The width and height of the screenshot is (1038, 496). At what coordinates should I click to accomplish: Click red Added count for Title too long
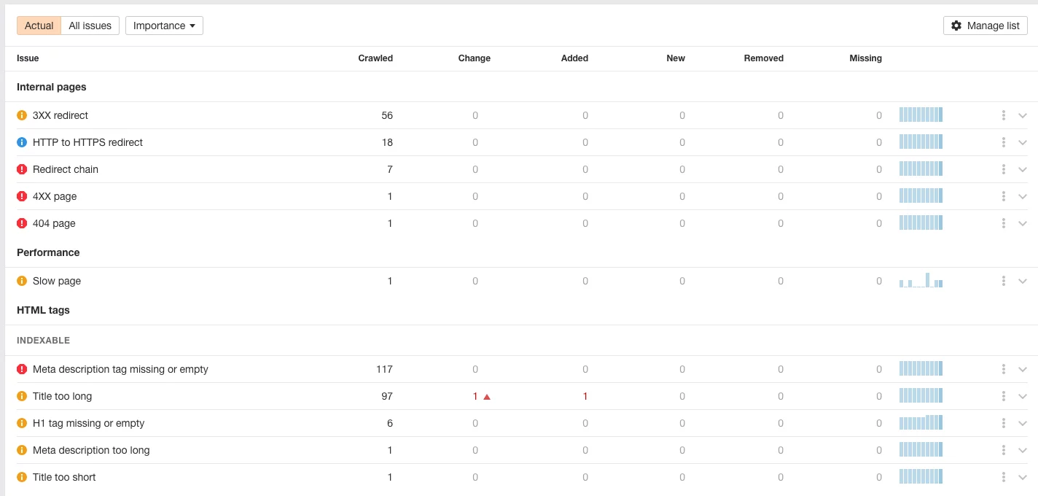[x=585, y=396]
